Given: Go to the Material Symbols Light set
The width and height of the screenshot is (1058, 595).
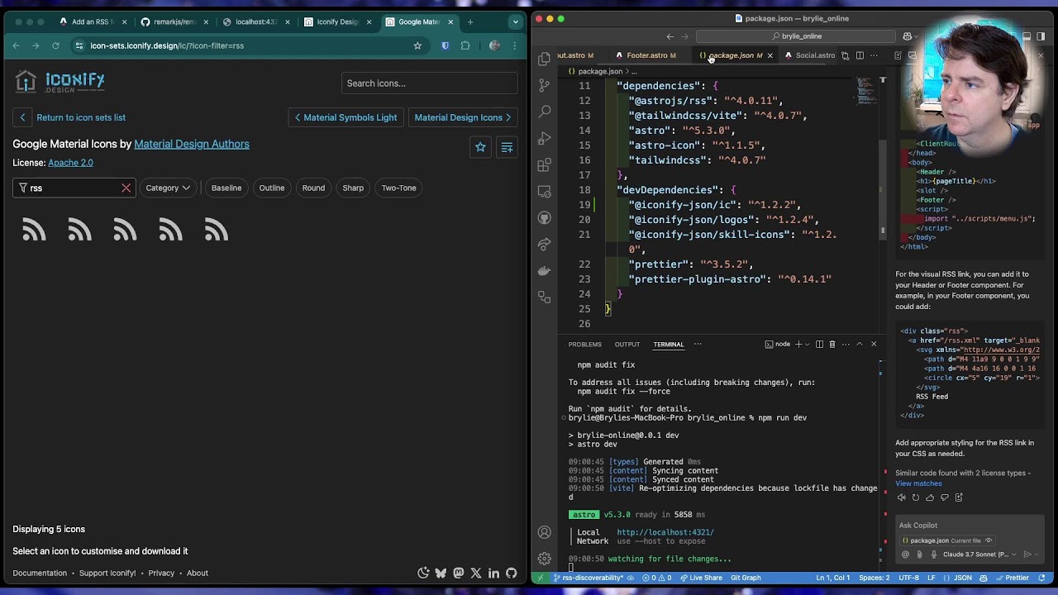Looking at the screenshot, I should pyautogui.click(x=346, y=117).
